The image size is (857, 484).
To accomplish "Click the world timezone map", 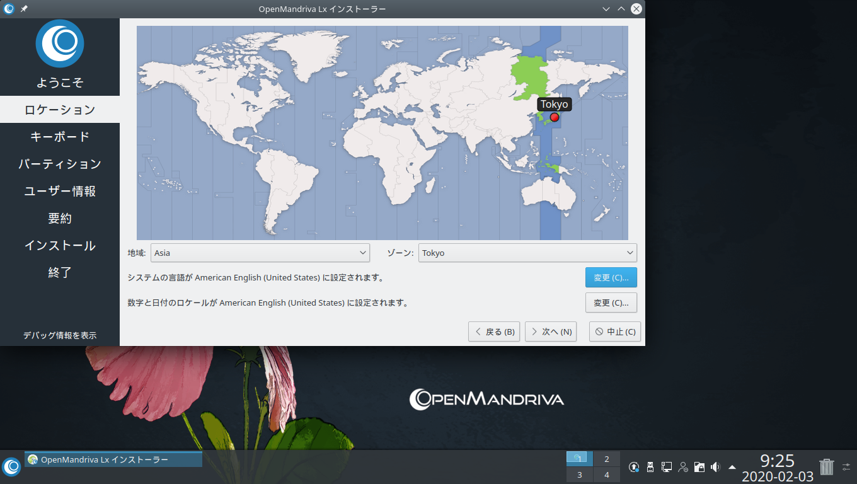I will coord(382,133).
